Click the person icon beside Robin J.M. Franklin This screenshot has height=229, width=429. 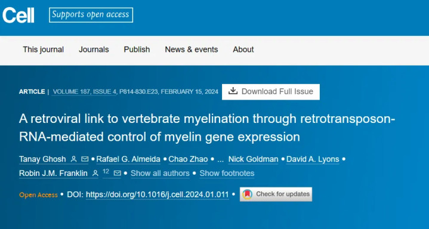click(95, 173)
